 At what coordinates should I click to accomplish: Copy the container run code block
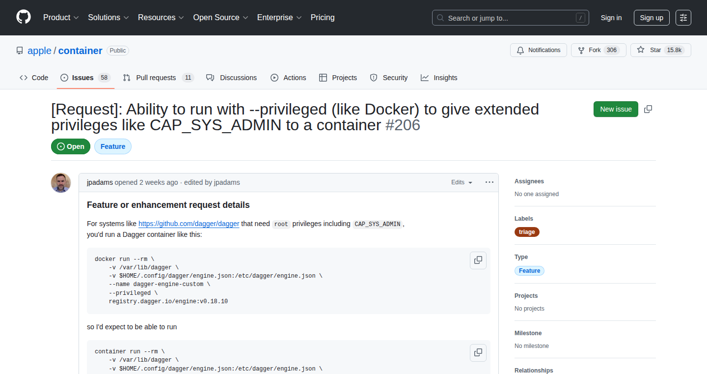point(478,352)
